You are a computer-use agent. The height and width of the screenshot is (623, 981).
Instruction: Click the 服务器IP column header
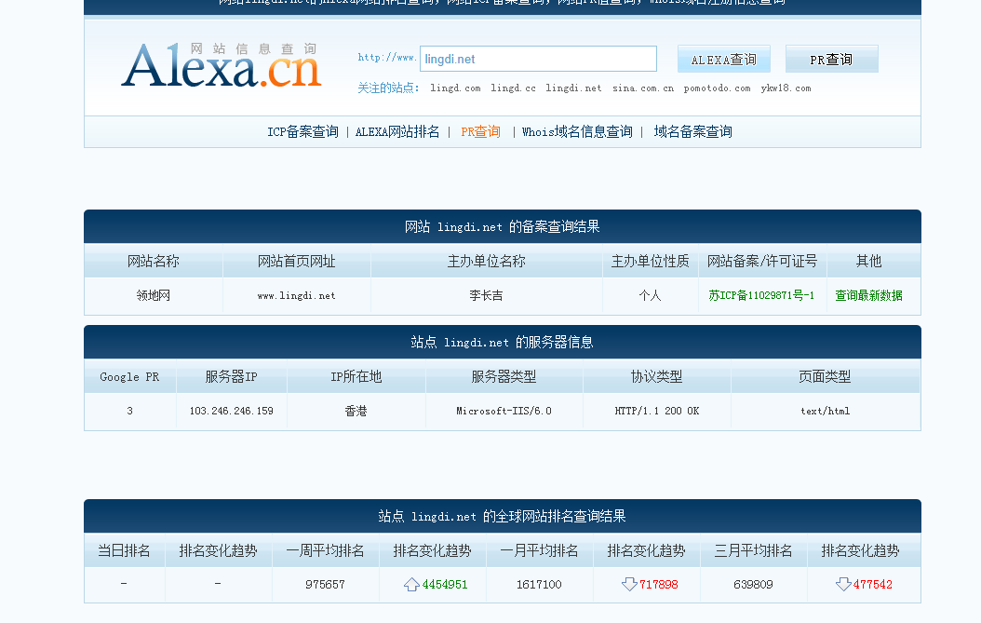[232, 377]
